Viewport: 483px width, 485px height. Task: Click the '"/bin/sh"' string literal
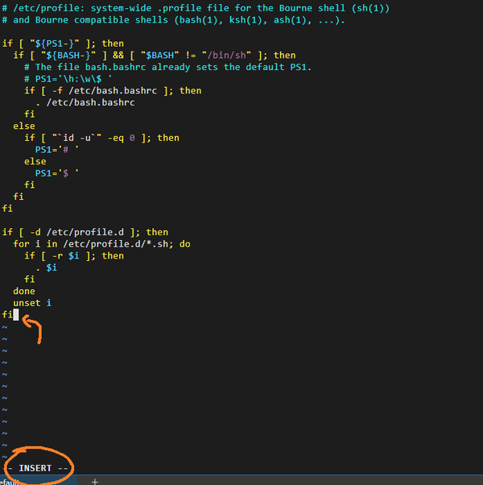click(x=226, y=55)
